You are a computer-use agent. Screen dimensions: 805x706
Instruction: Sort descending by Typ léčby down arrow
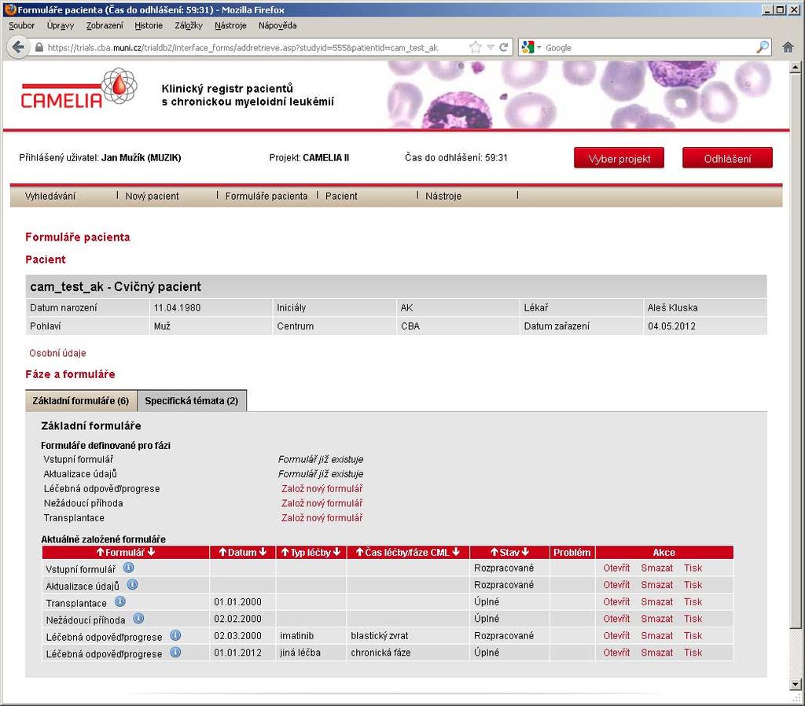coord(336,553)
